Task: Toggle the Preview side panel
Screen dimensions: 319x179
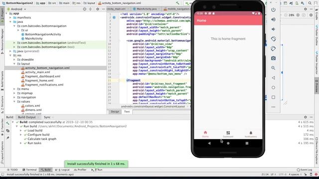Action: (x=317, y=86)
